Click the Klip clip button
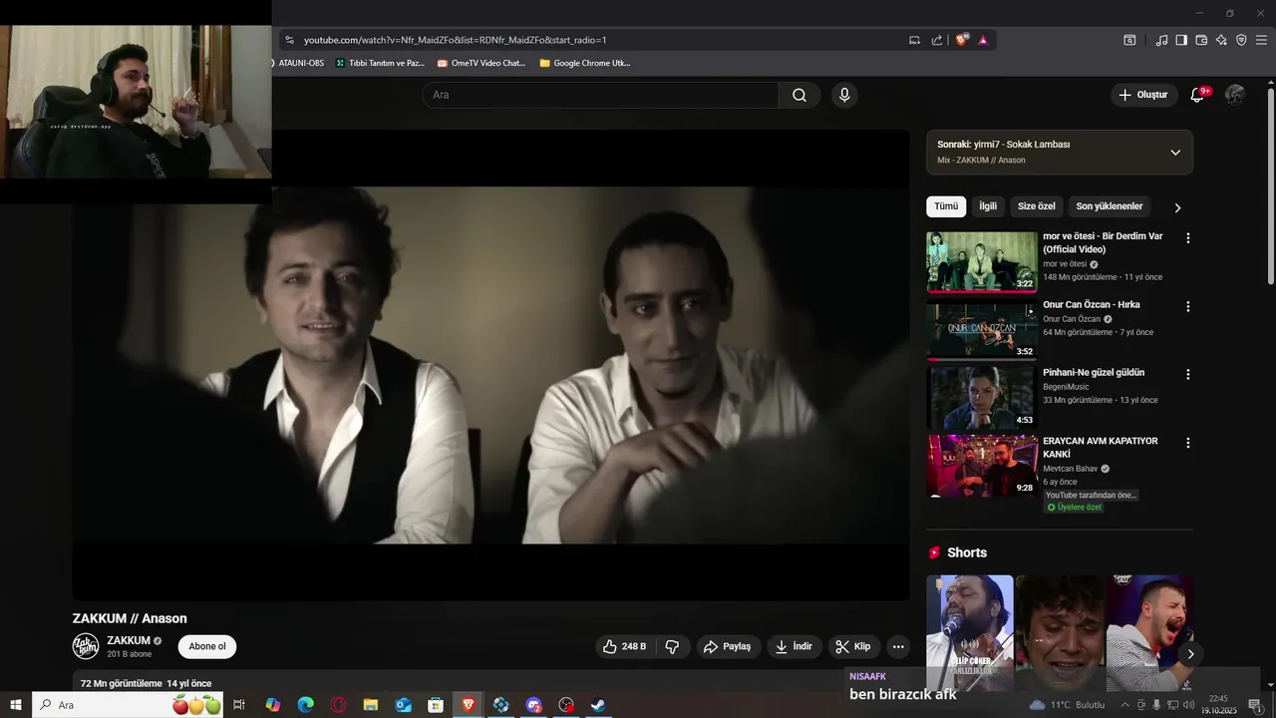This screenshot has height=718, width=1276. (853, 646)
